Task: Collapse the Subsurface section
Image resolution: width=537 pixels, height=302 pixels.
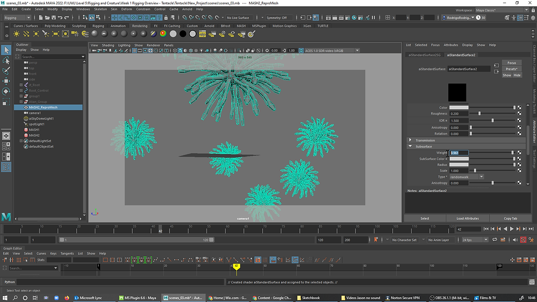Action: click(x=410, y=147)
